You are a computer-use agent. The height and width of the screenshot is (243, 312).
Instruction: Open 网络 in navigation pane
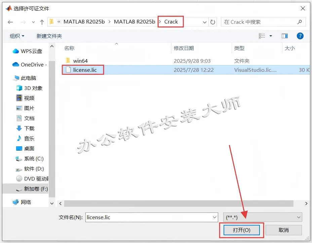click(26, 202)
